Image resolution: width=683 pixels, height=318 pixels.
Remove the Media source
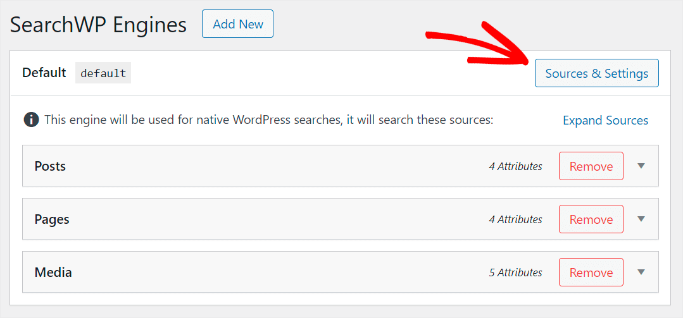point(591,272)
